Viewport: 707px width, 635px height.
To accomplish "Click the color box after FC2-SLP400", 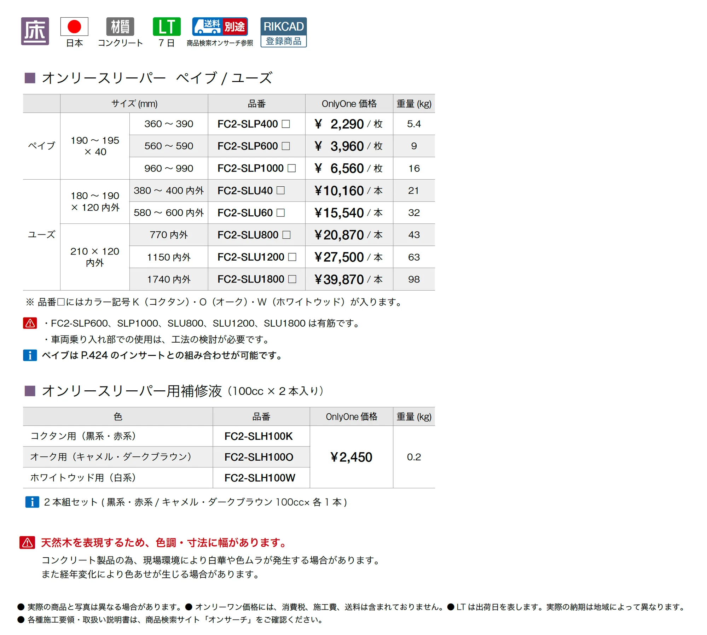I will click(x=286, y=124).
